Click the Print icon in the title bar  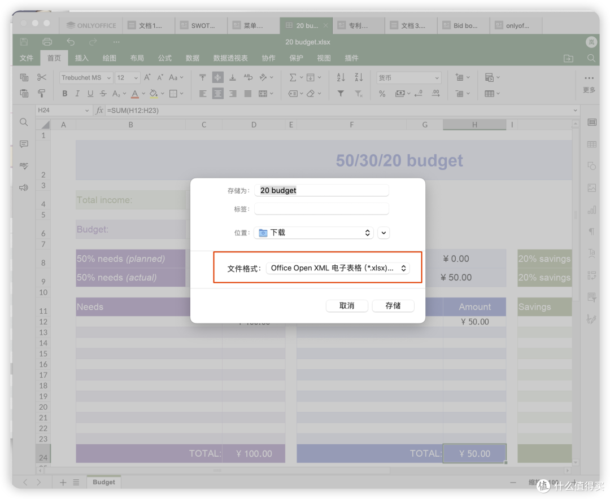tap(47, 42)
